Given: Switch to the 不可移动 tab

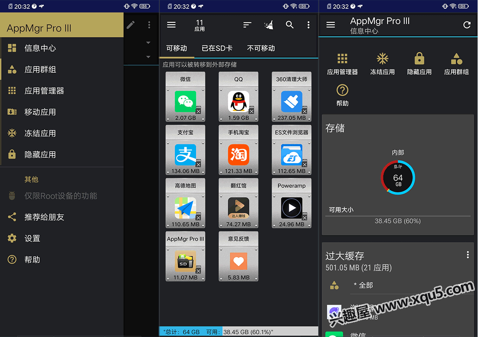Looking at the screenshot, I should point(261,48).
